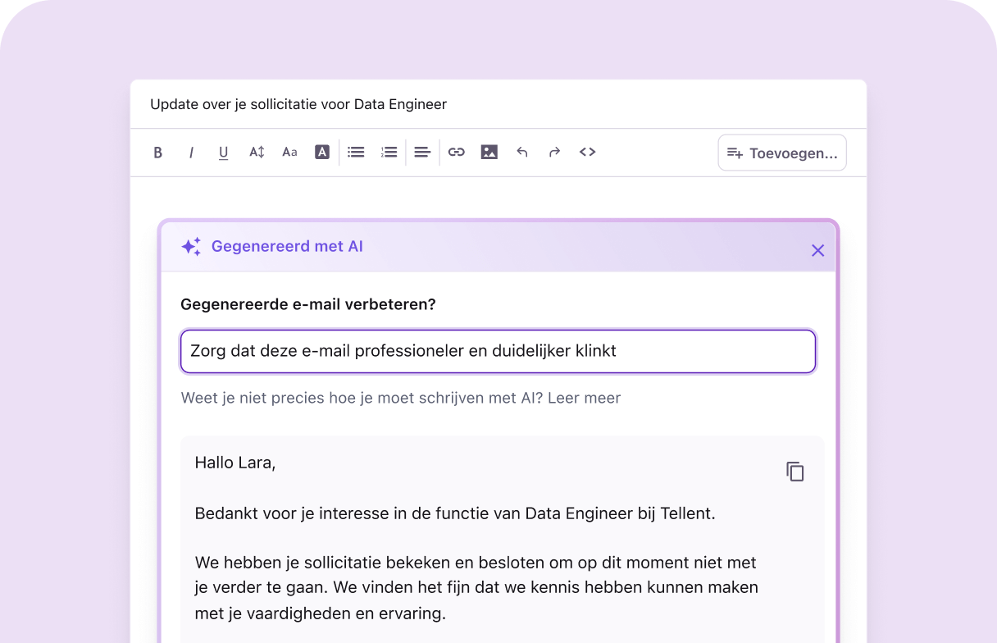Open the text size adjustment options
This screenshot has height=643, width=997.
[x=257, y=152]
